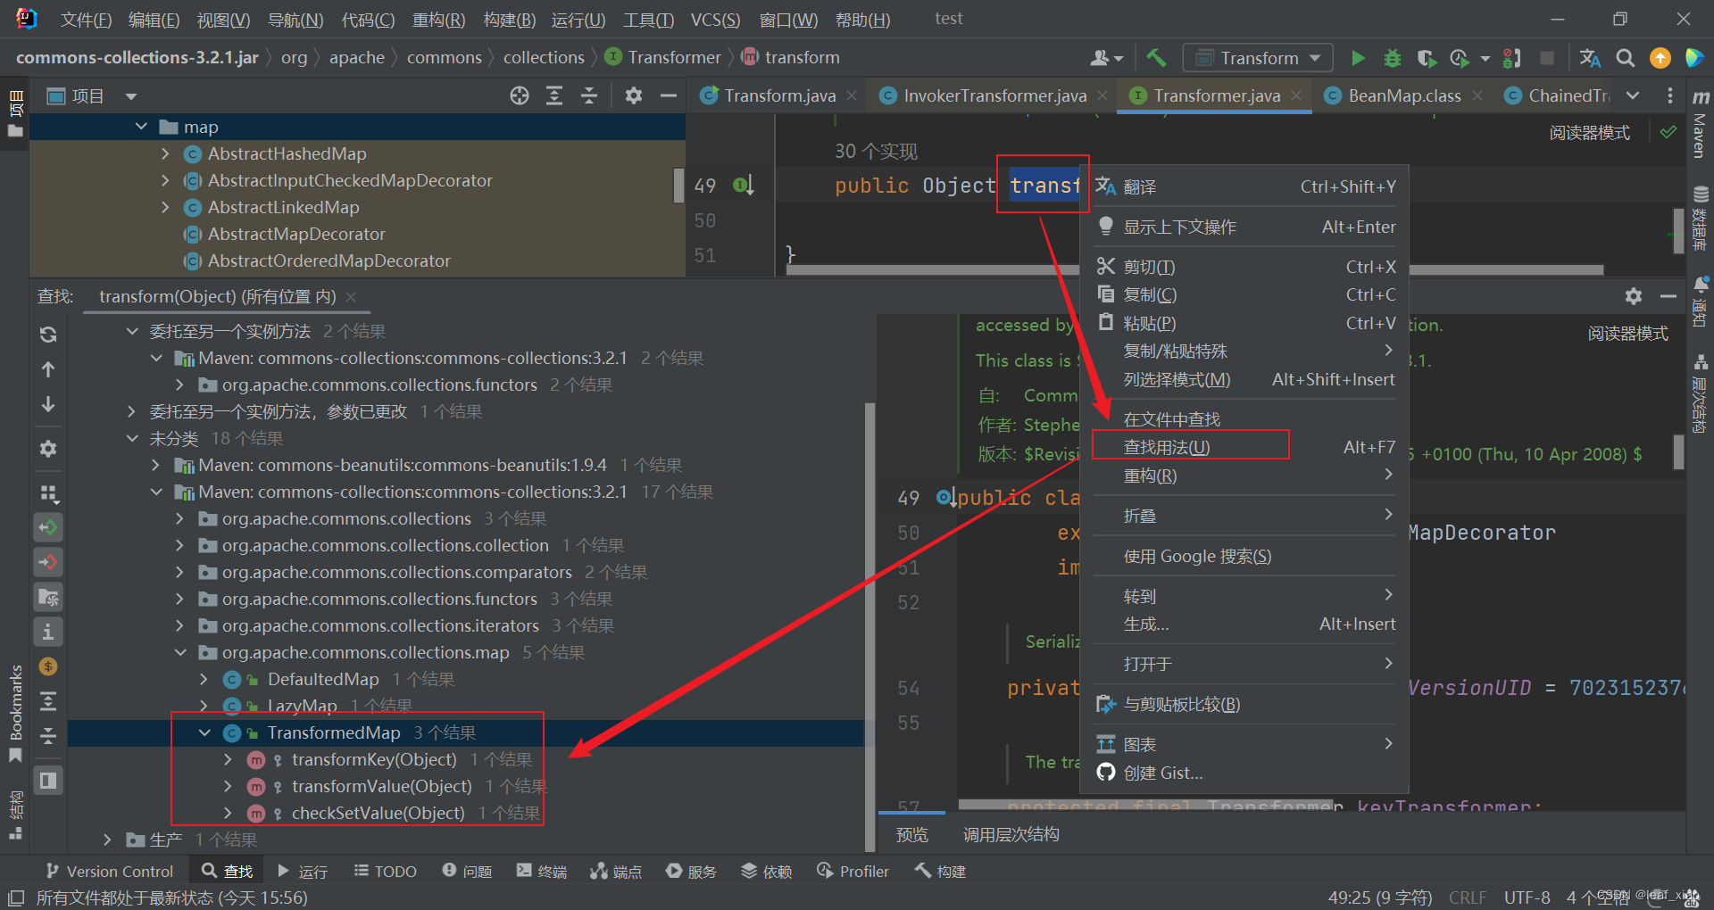This screenshot has height=910, width=1714.
Task: Collapse the TransformedMap results node
Action: tap(204, 732)
